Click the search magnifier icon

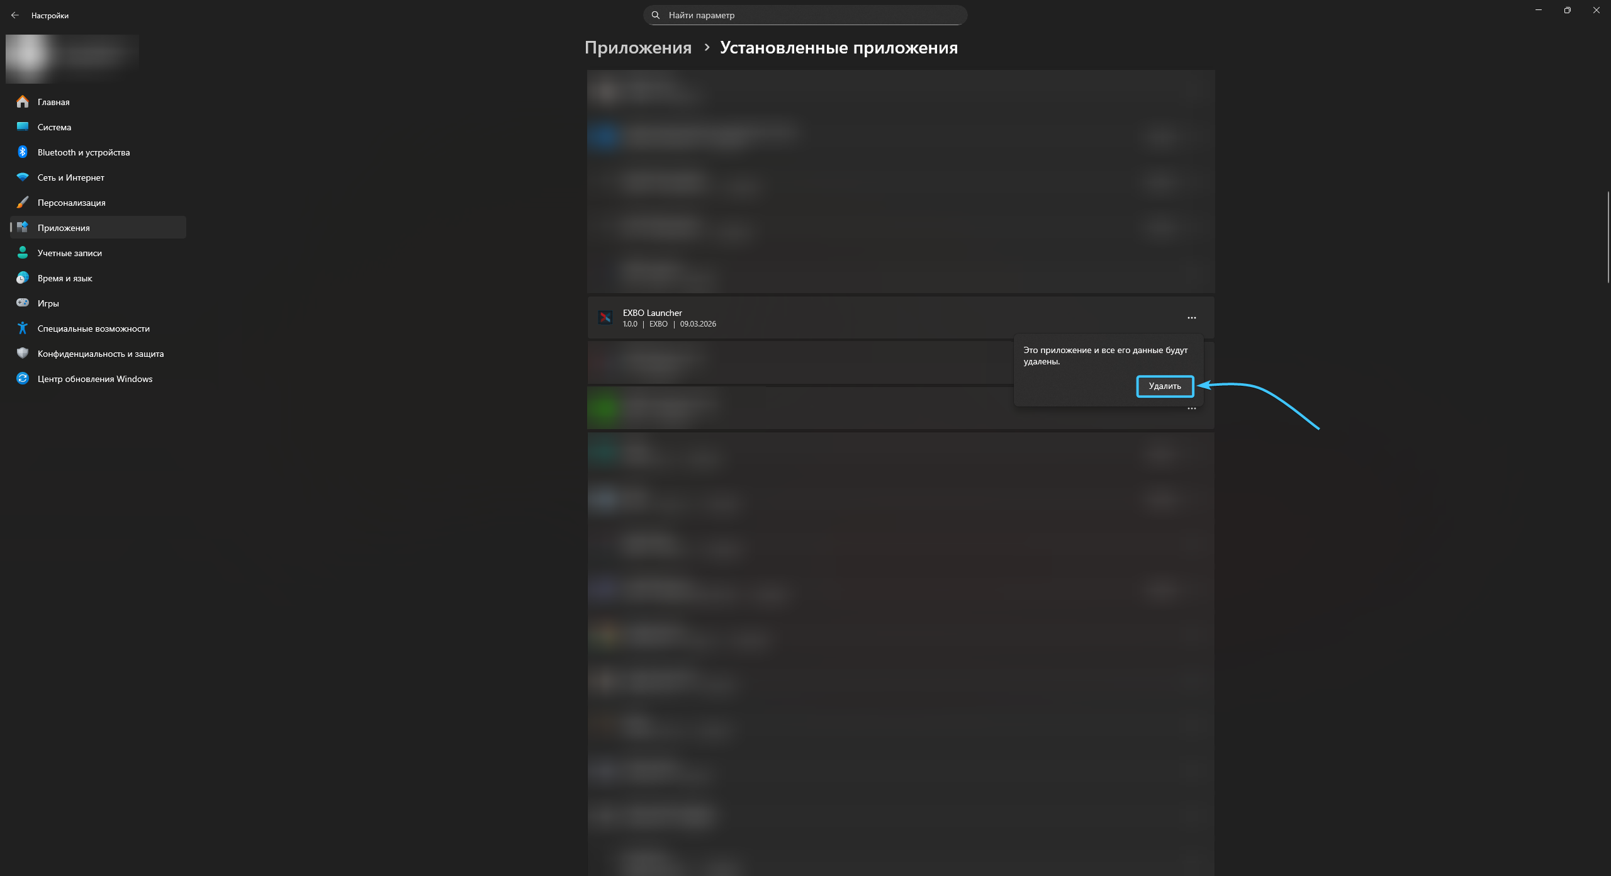click(655, 15)
